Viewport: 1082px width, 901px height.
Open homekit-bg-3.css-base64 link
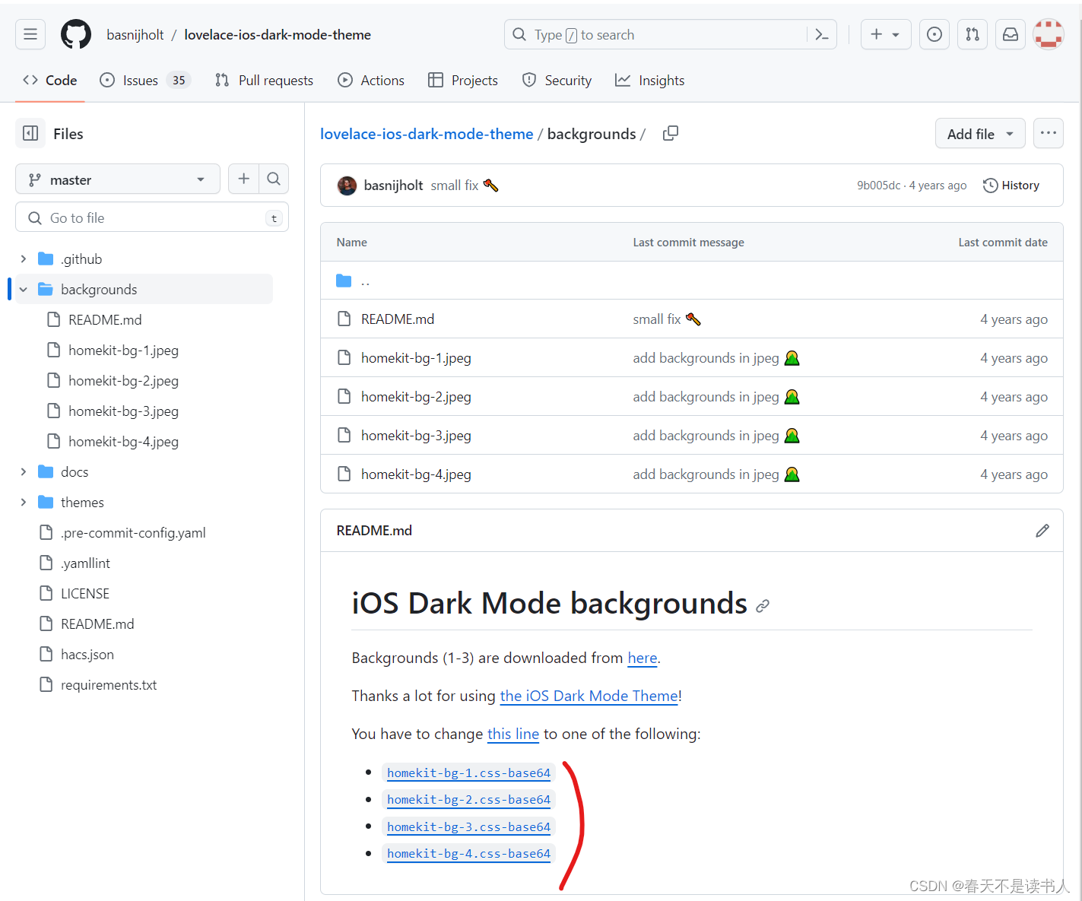coord(468,827)
